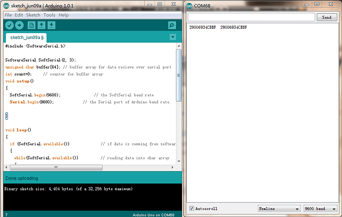The image size is (342, 217).
Task: Click the 'while(SoftSerial.available())' code
Action: click(46, 158)
